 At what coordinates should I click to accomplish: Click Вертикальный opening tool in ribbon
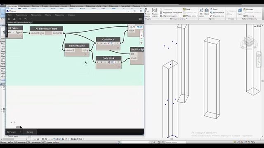[x=217, y=13]
